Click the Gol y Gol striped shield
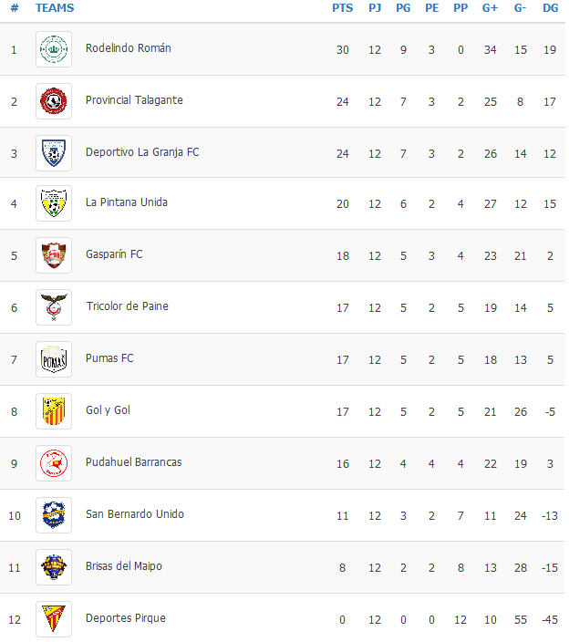Image resolution: width=569 pixels, height=642 pixels. point(54,411)
